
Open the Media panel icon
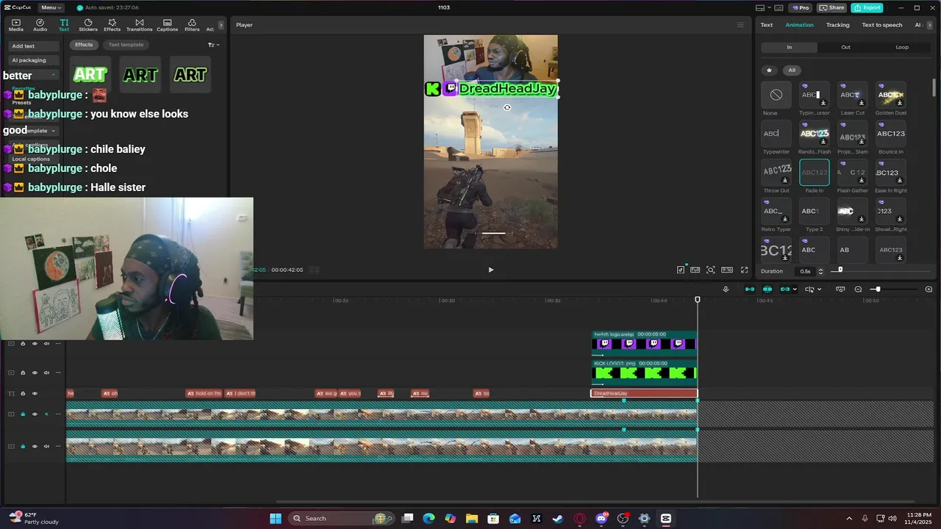click(x=16, y=25)
